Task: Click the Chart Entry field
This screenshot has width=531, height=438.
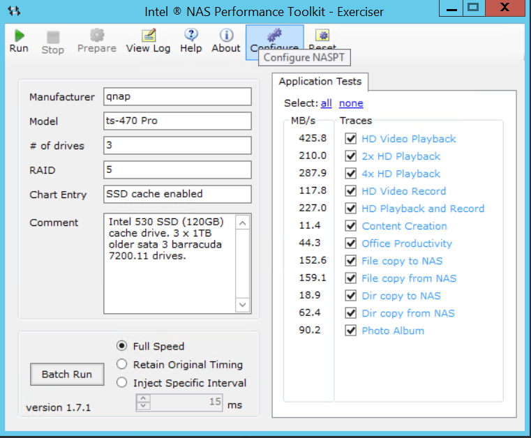Action: [177, 194]
